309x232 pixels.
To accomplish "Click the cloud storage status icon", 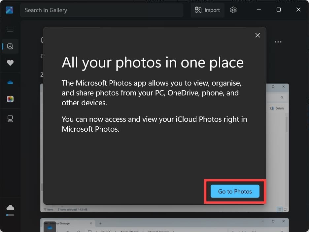I will [10, 207].
